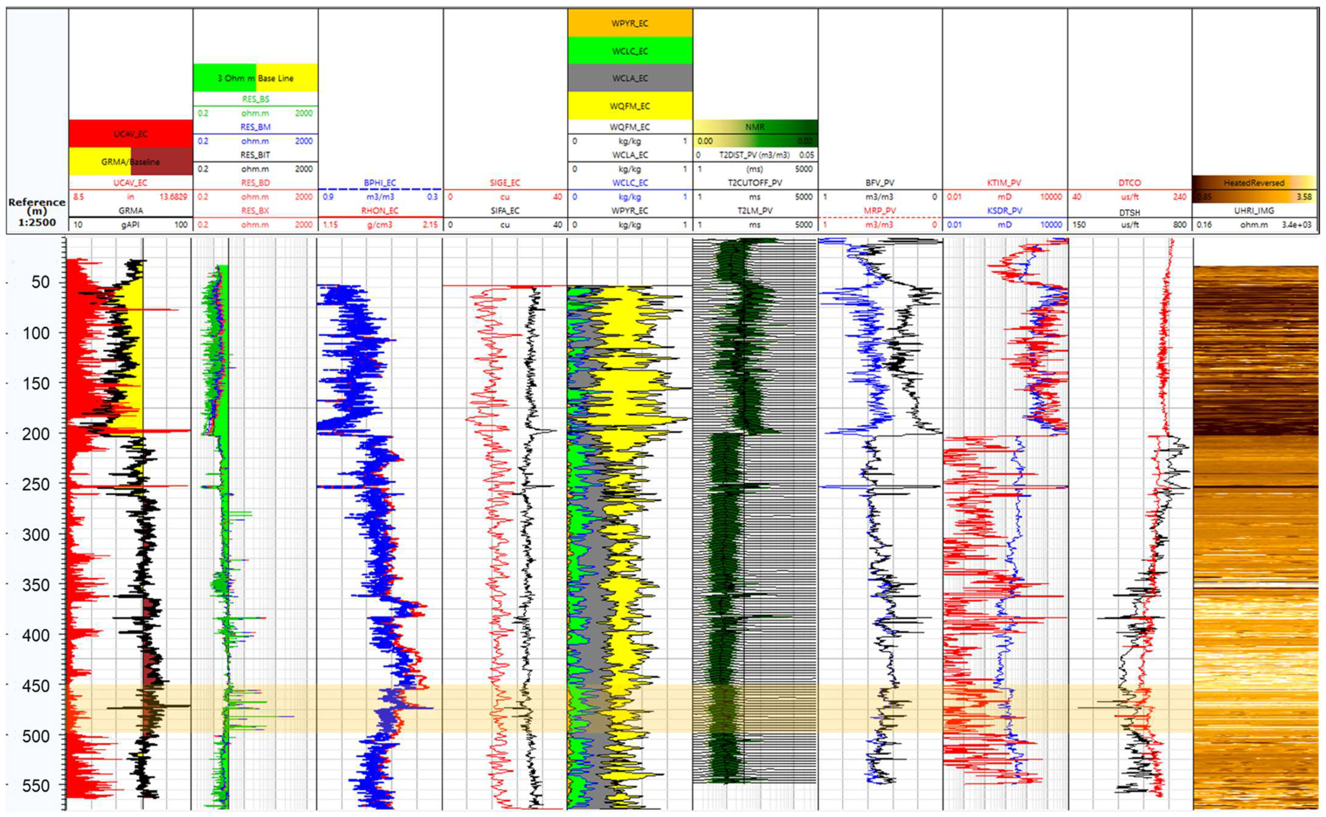Select the green WCLC_EC legend block
This screenshot has height=817, width=1326.
(630, 51)
